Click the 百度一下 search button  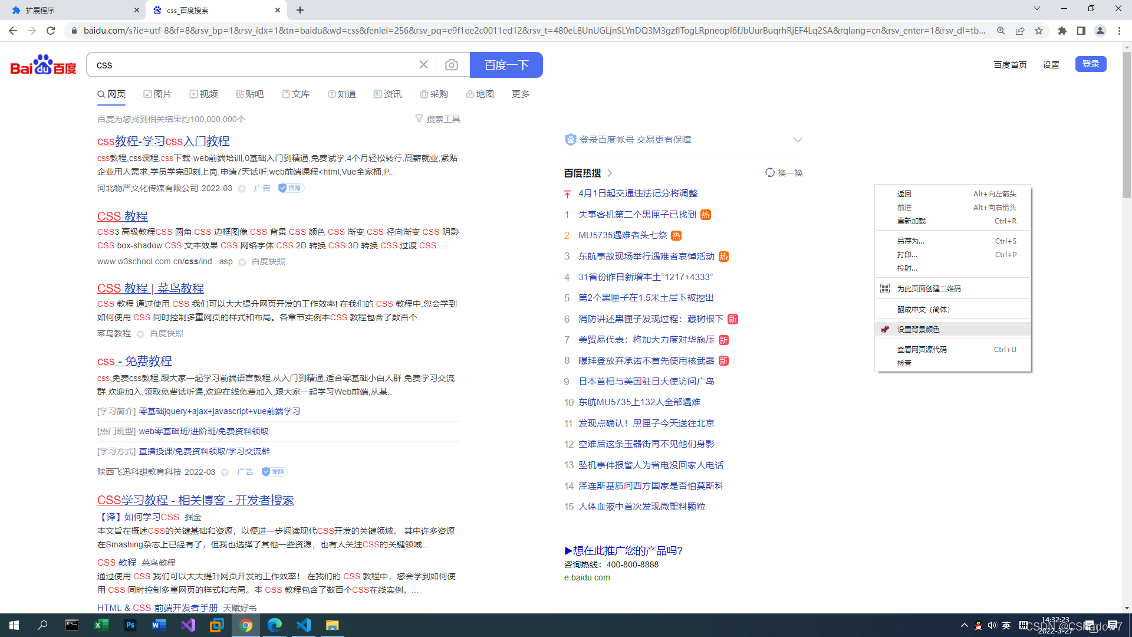click(x=506, y=65)
